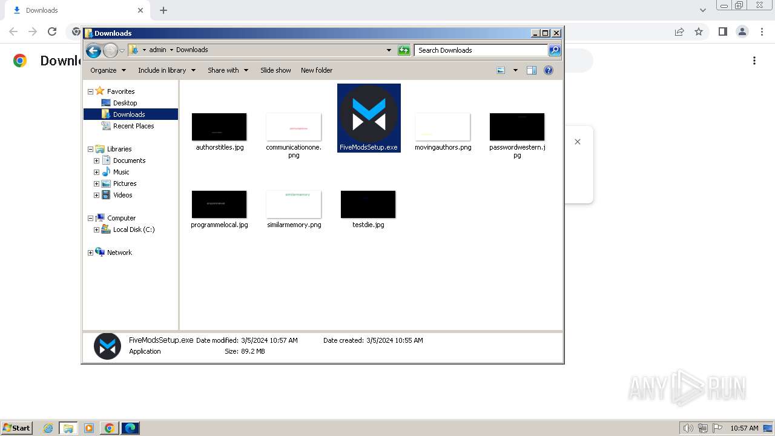Select passwordwestern.jpg thumbnail

point(517,127)
